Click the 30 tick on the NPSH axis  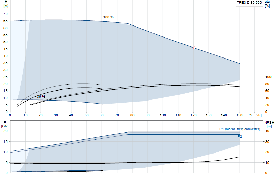point(267,141)
